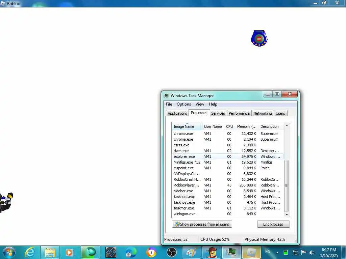346x259 pixels.
Task: Select the NVDisplay.Co... process row
Action: 228,174
